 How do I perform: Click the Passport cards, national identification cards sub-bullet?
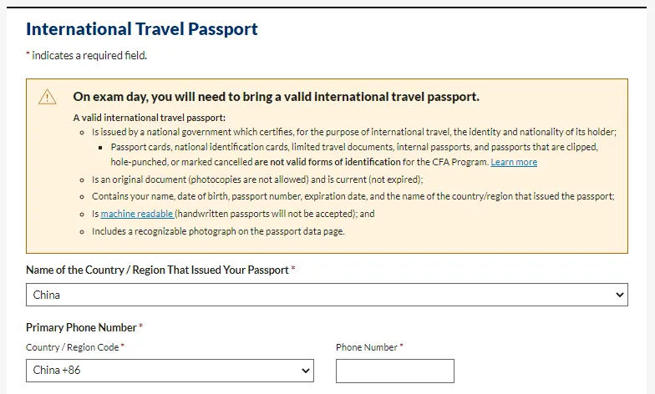354,154
